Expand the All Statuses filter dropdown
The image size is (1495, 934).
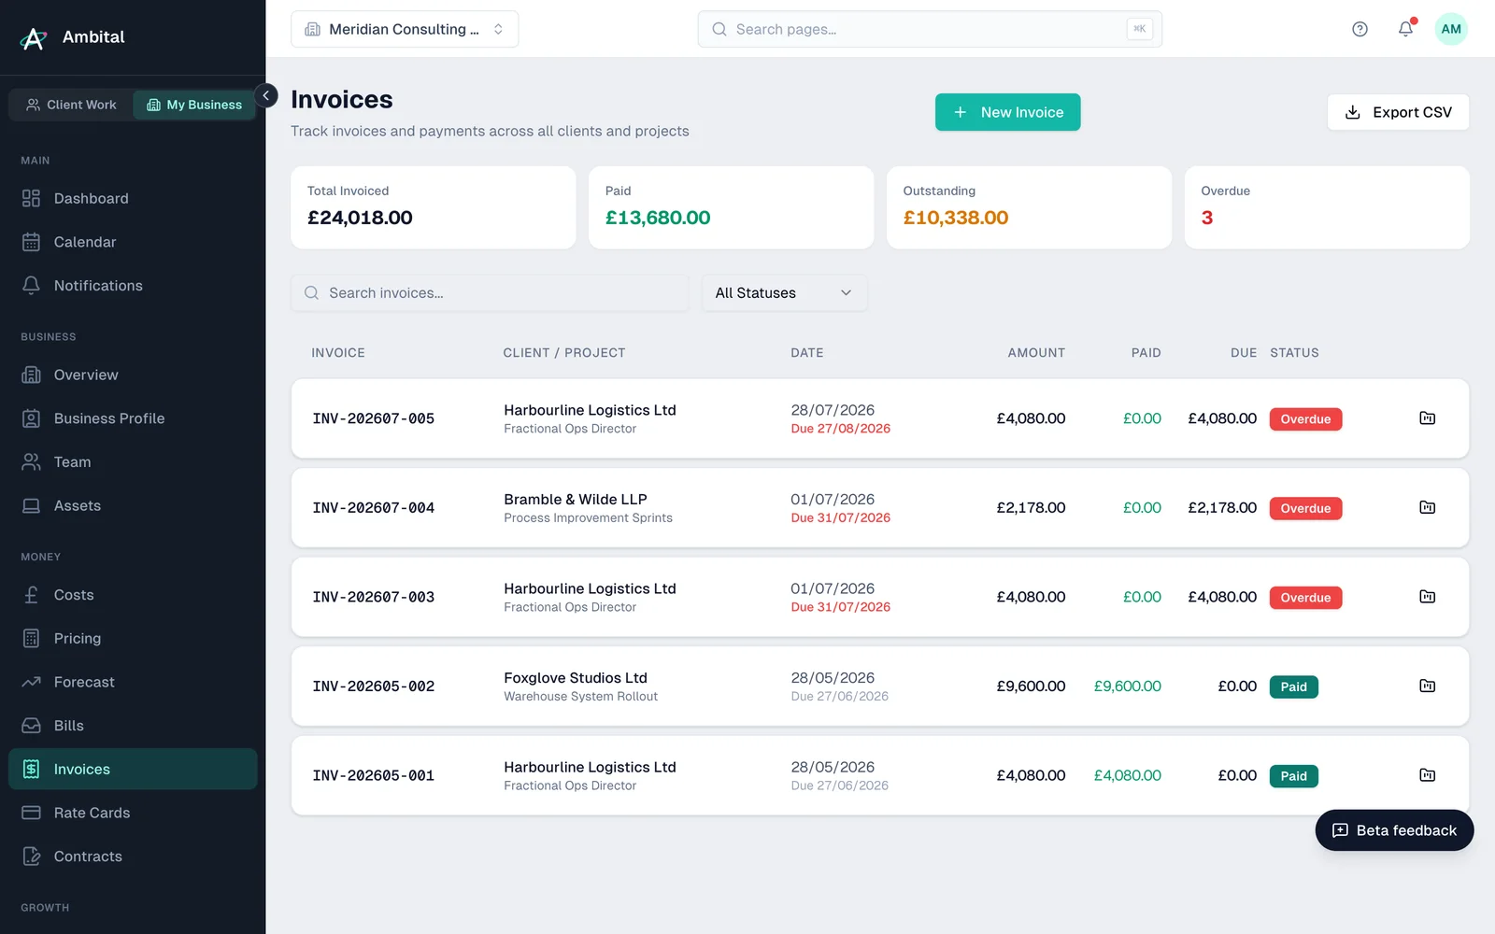784,293
